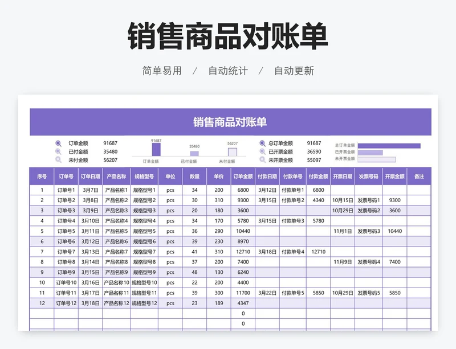The height and width of the screenshot is (349, 456).
Task: Select cell 发票号码4
Action: pyautogui.click(x=369, y=262)
